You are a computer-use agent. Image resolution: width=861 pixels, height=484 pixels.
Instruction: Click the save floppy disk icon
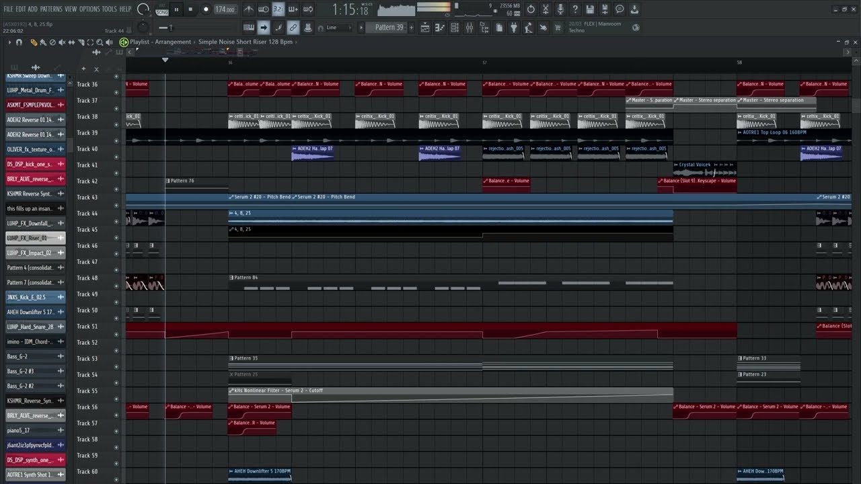(590, 9)
